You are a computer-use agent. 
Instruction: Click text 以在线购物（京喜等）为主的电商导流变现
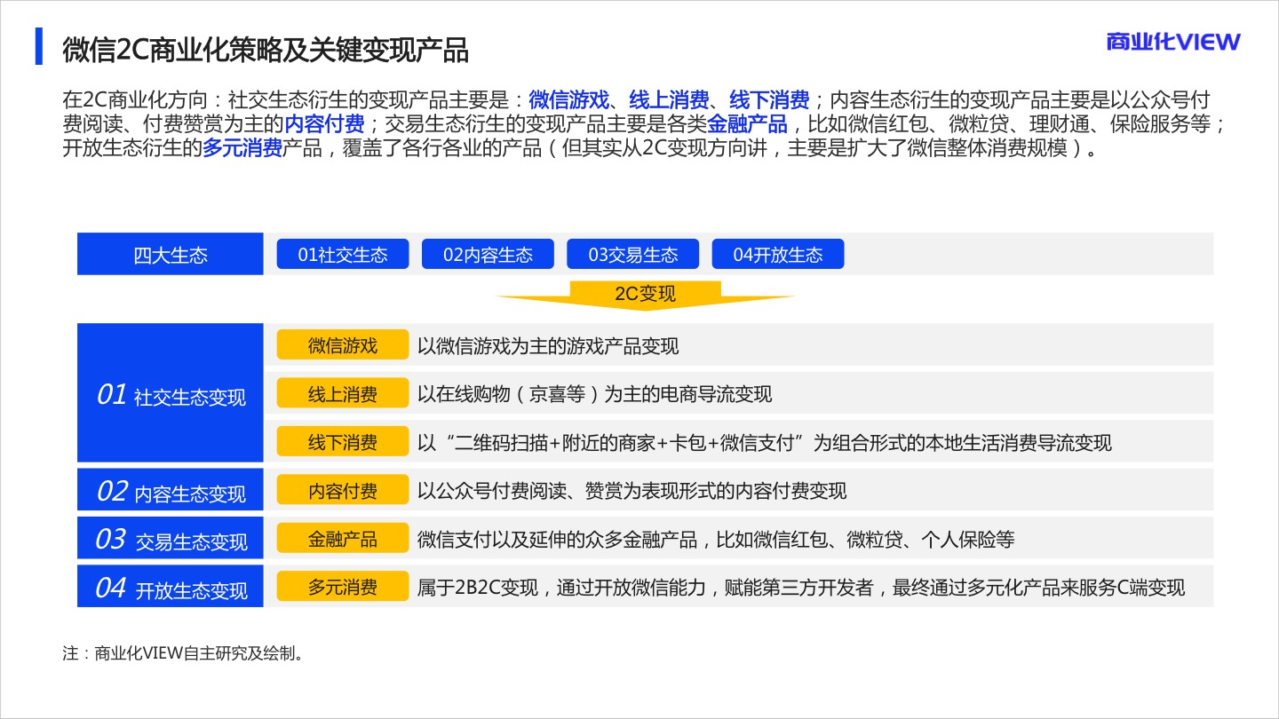click(x=595, y=394)
